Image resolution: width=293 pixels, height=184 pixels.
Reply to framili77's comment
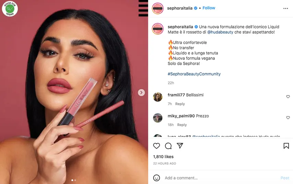pyautogui.click(x=180, y=104)
